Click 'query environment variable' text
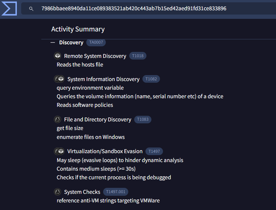 [90, 88]
